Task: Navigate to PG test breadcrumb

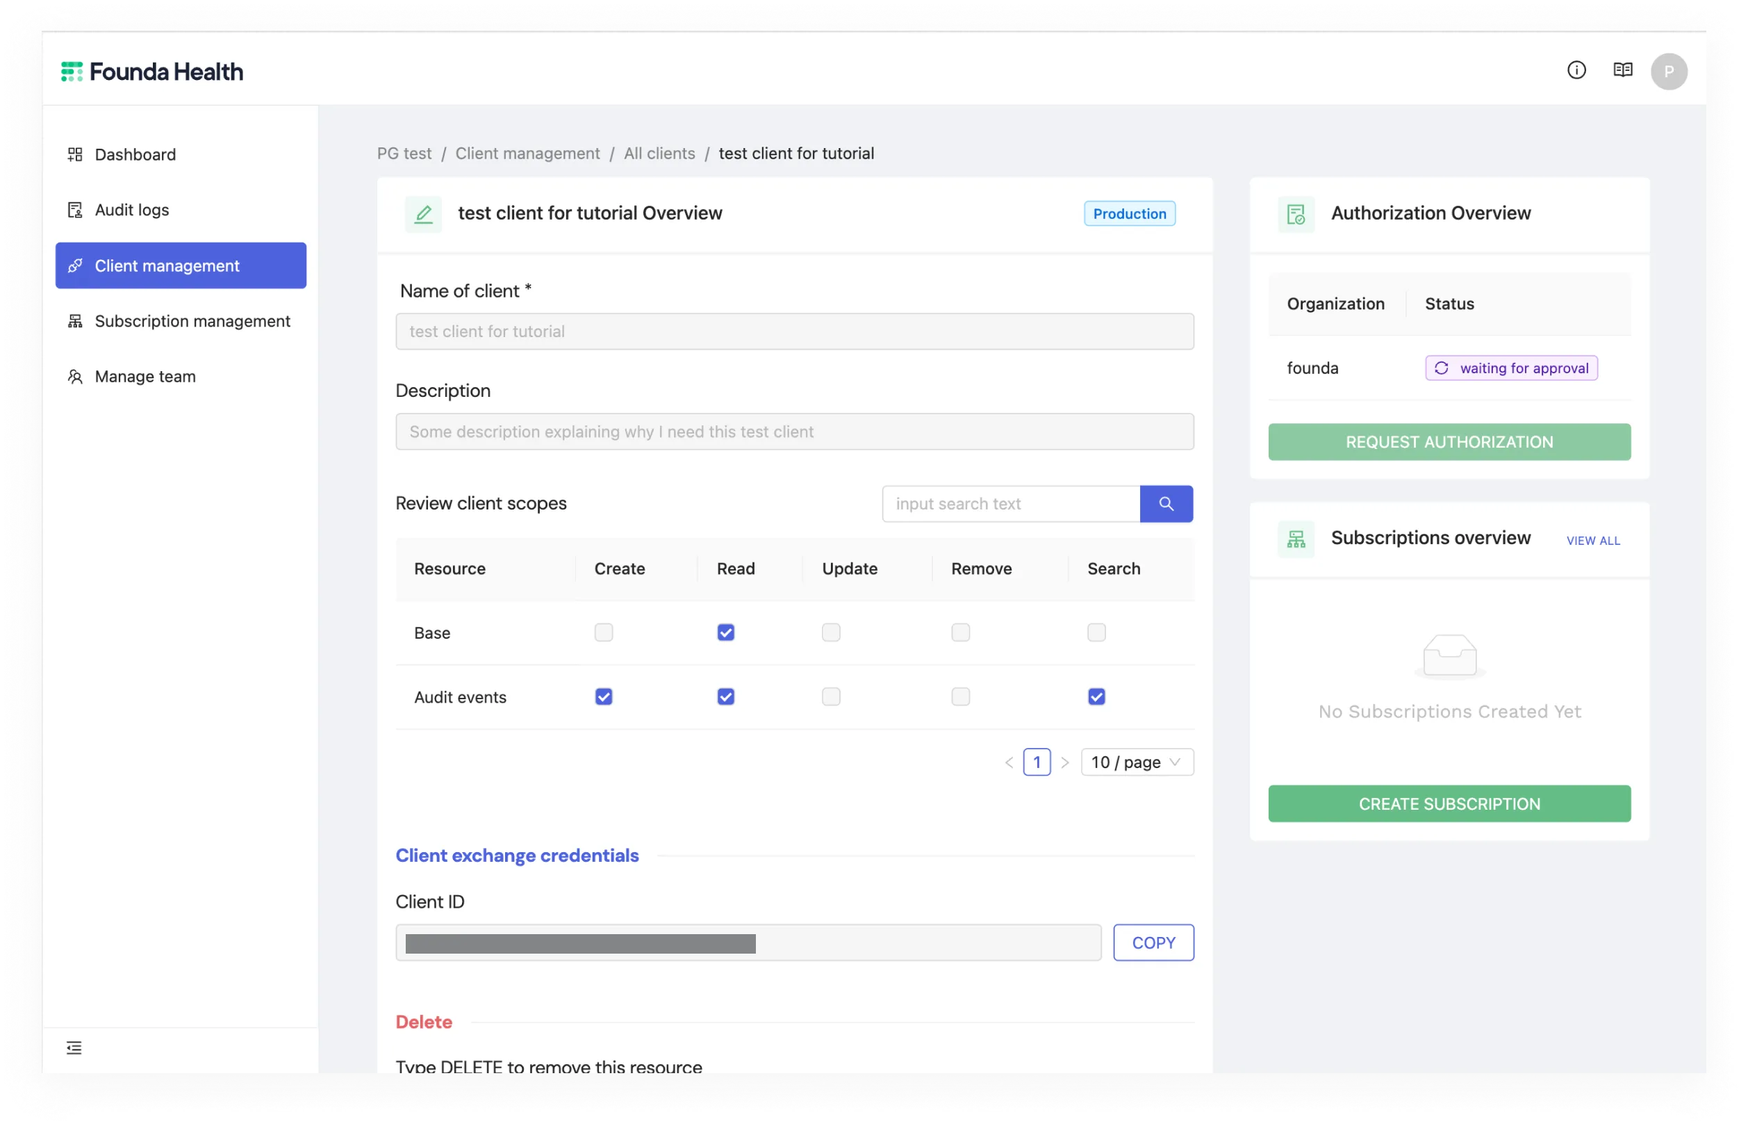Action: 404,154
